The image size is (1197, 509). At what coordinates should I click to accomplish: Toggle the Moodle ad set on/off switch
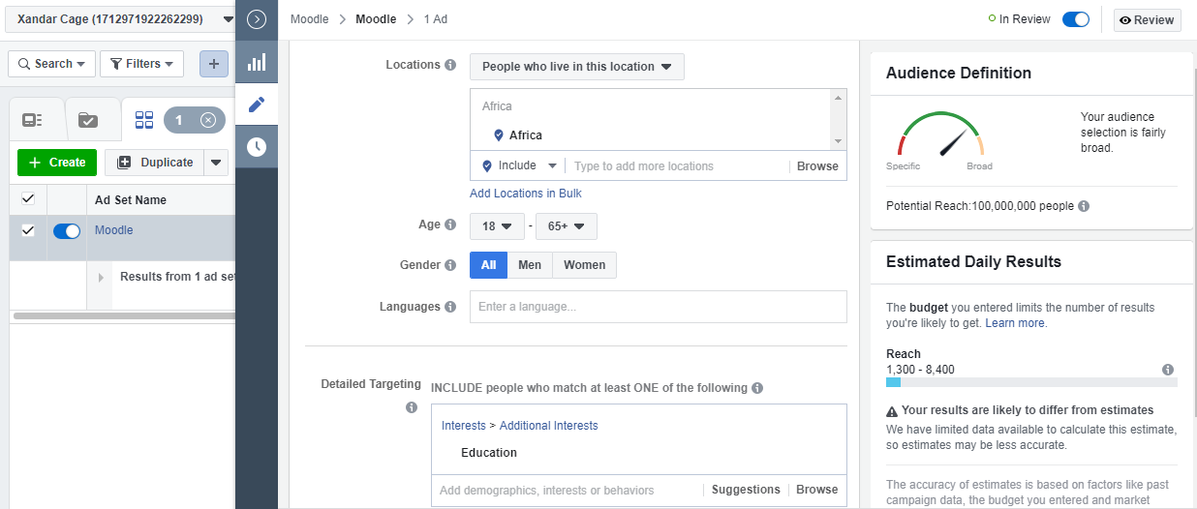pyautogui.click(x=67, y=230)
